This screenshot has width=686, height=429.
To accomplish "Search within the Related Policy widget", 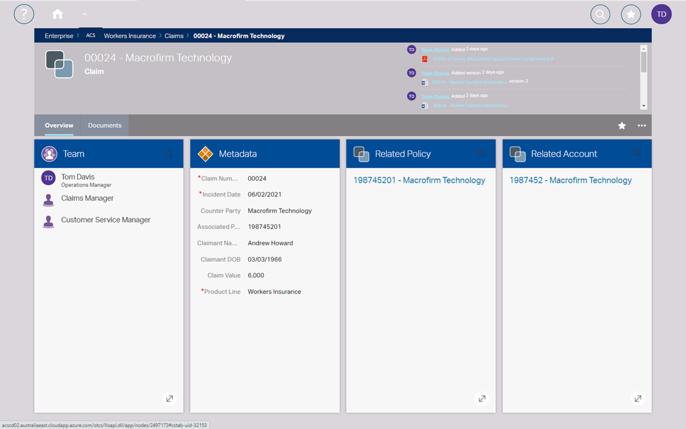I will 481,154.
